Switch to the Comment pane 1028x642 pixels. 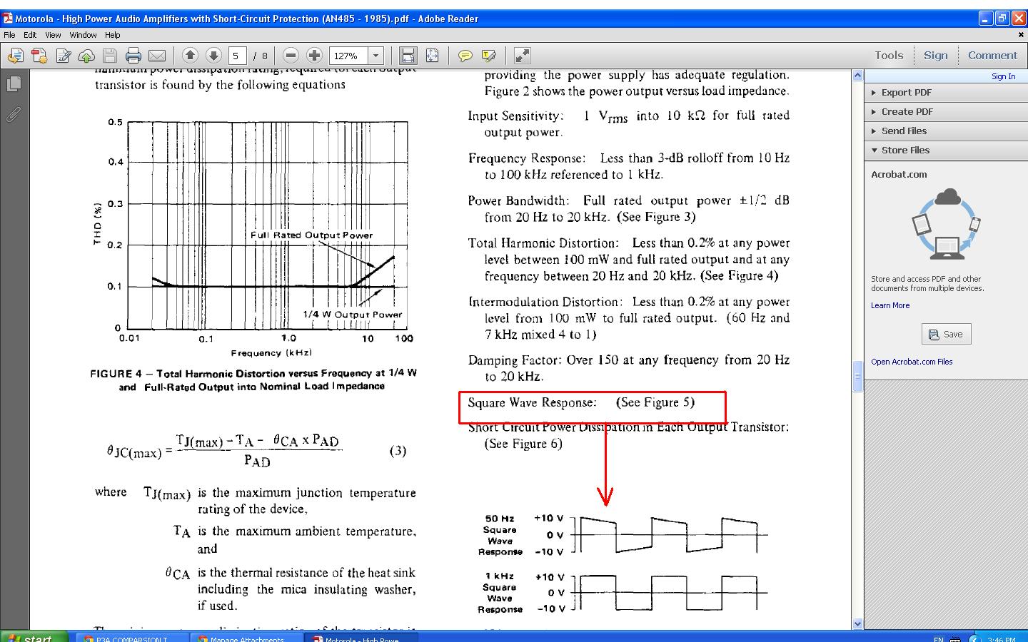click(x=992, y=55)
